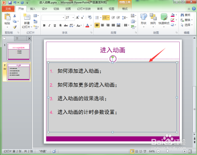Viewport: 197px width, 155px height.
Task: Click Decrease List Level icon
Action: 113,18
